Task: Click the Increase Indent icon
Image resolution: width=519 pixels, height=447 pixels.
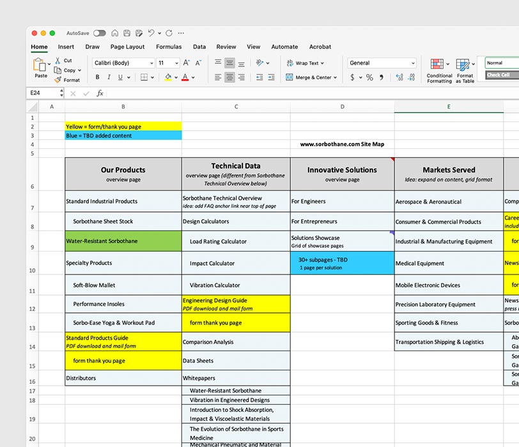Action: 272,77
